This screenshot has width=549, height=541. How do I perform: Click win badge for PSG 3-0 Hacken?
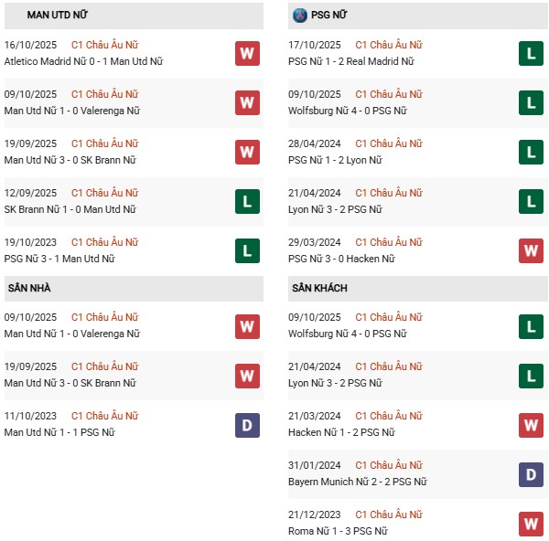coord(531,250)
